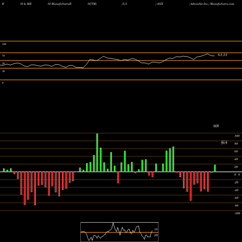242x242 pixels.
Task: Click the label 18 inside the mini chart
Action: point(156,229)
